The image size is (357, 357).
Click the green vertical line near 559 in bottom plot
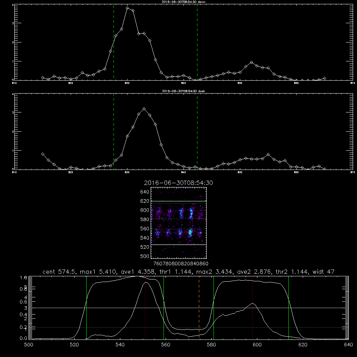pyautogui.click(x=164, y=307)
